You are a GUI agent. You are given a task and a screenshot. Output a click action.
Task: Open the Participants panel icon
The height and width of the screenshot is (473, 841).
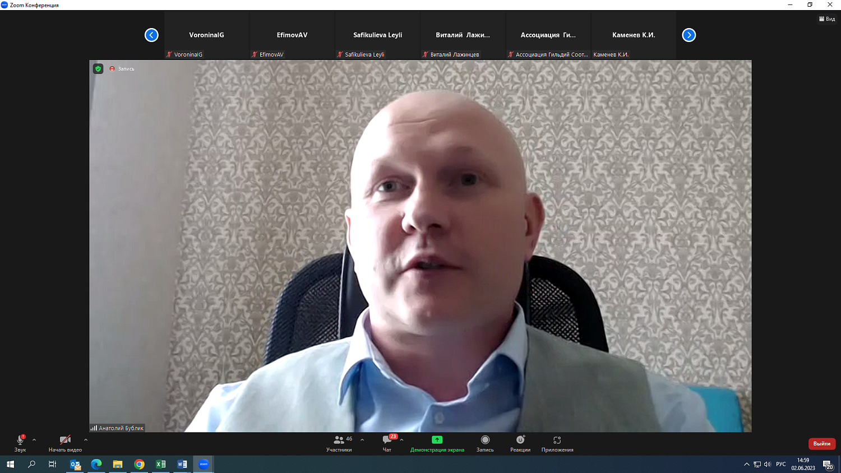point(339,440)
